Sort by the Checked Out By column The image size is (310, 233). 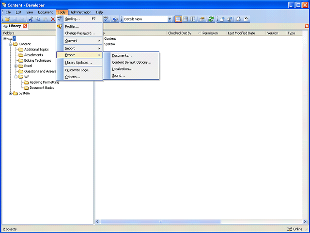click(184, 33)
